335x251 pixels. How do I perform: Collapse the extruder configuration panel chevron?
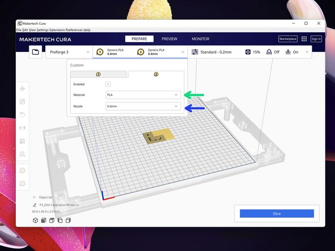coord(183,52)
